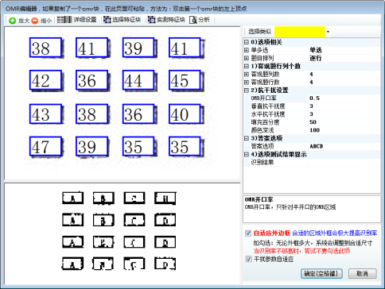Click the yellow 选择类似 color field
Screen dimensions: 385x289
[300, 32]
